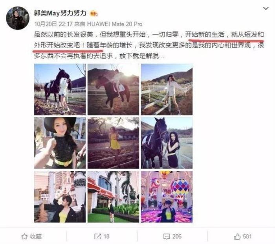The image size is (275, 244).
Task: Open photo of rider on horse at sunset
Action: (113, 90)
